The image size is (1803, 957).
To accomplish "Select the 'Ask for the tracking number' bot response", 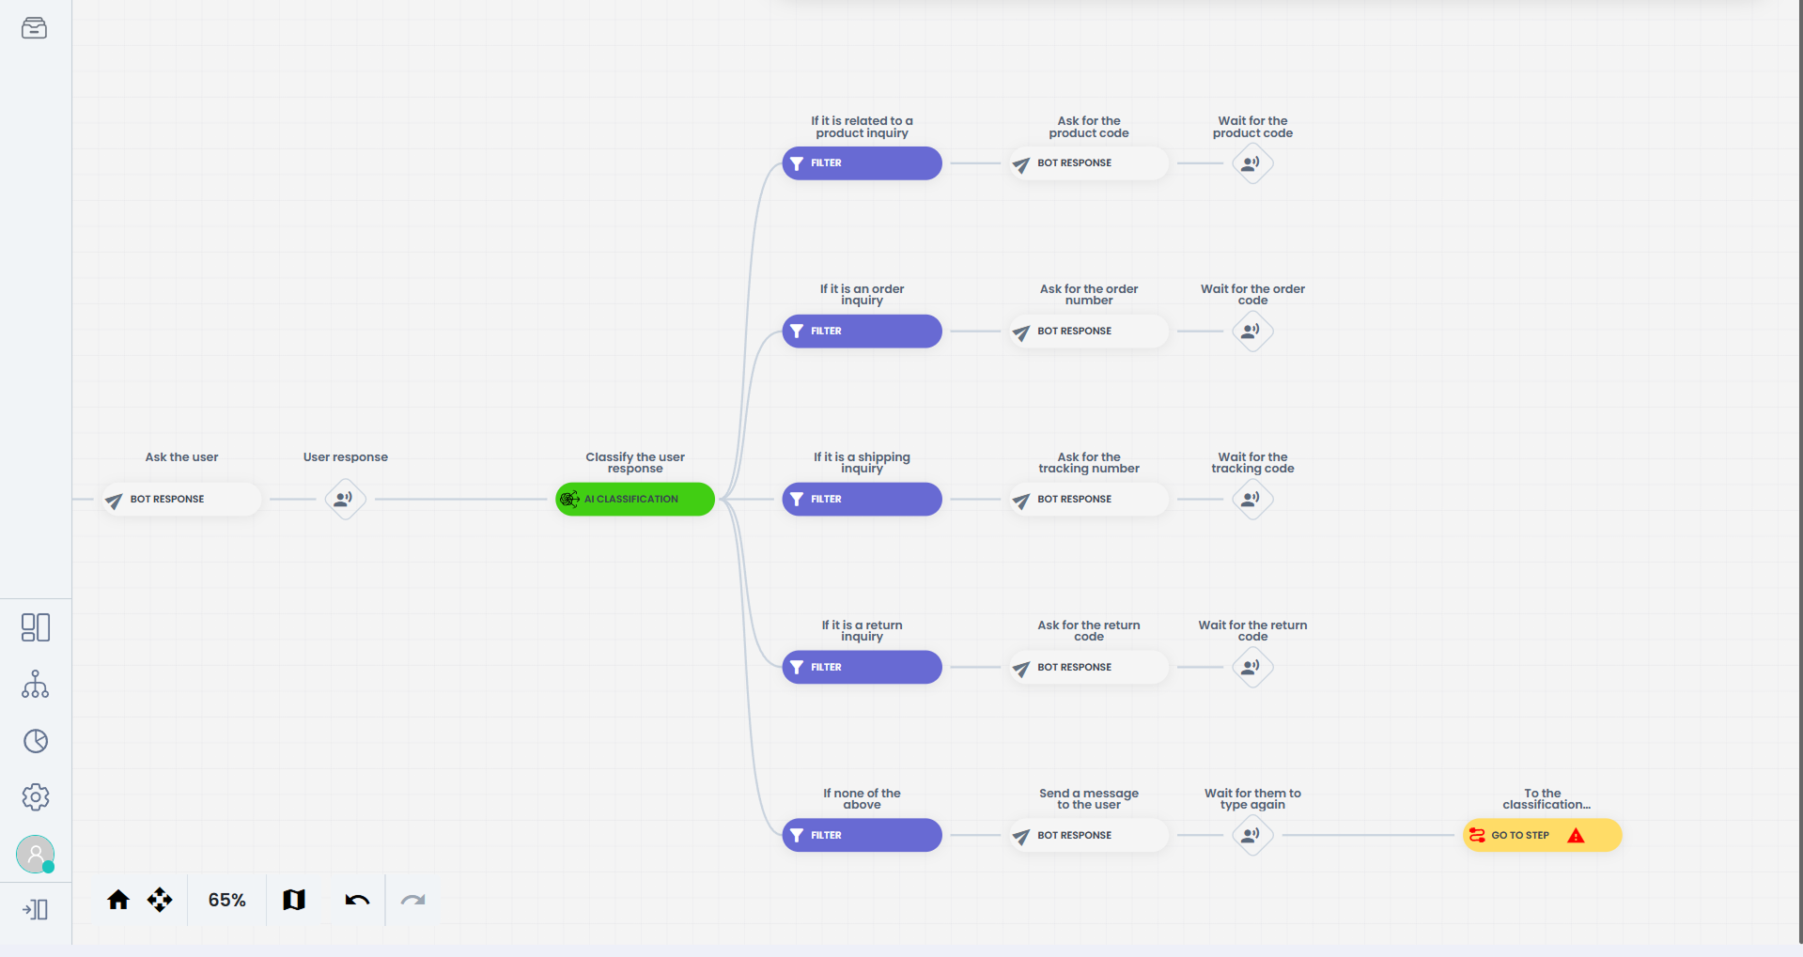I will pos(1089,500).
